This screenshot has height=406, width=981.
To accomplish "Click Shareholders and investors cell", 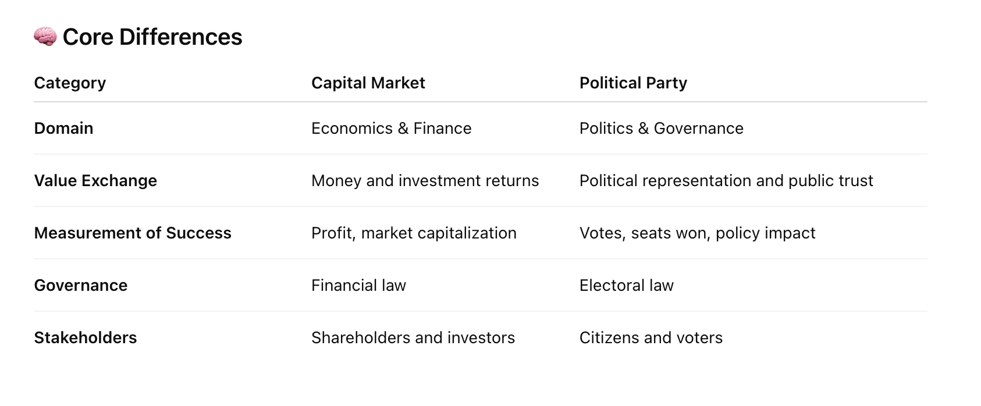I will (x=413, y=338).
